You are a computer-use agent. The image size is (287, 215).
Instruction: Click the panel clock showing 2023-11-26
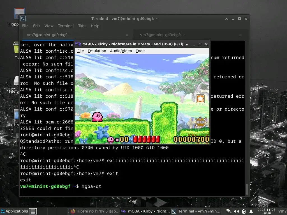coord(267,211)
